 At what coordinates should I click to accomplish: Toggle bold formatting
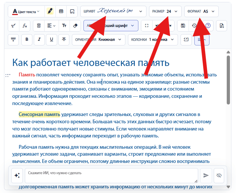point(27,40)
